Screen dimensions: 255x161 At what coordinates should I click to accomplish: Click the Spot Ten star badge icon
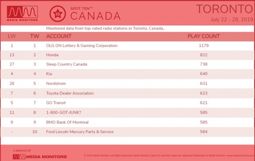pyautogui.click(x=57, y=14)
